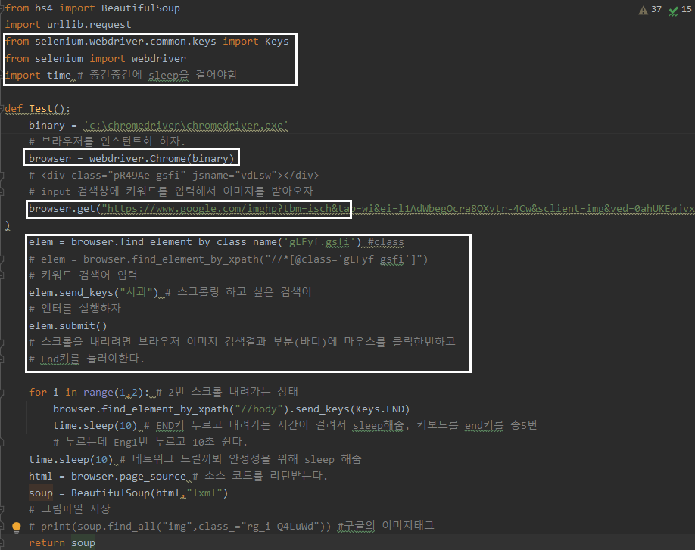Collapse the import block fold marker at 'from bs4'
This screenshot has width=695, height=550.
tap(2, 8)
